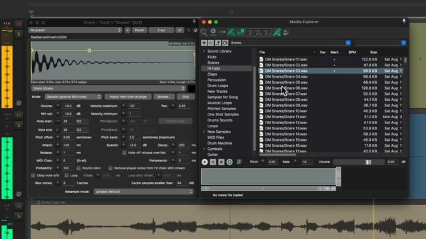
Task: Open the Snare 03.wav sample dropdown
Action: click(x=108, y=88)
